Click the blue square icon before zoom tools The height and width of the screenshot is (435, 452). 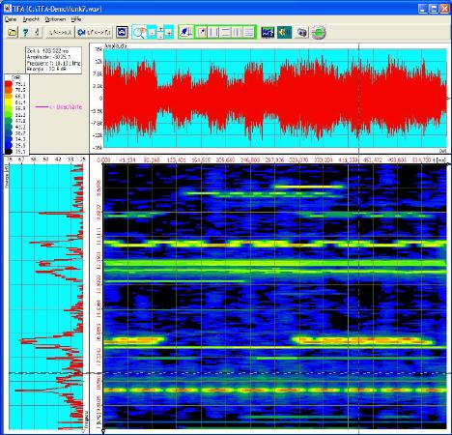122,32
